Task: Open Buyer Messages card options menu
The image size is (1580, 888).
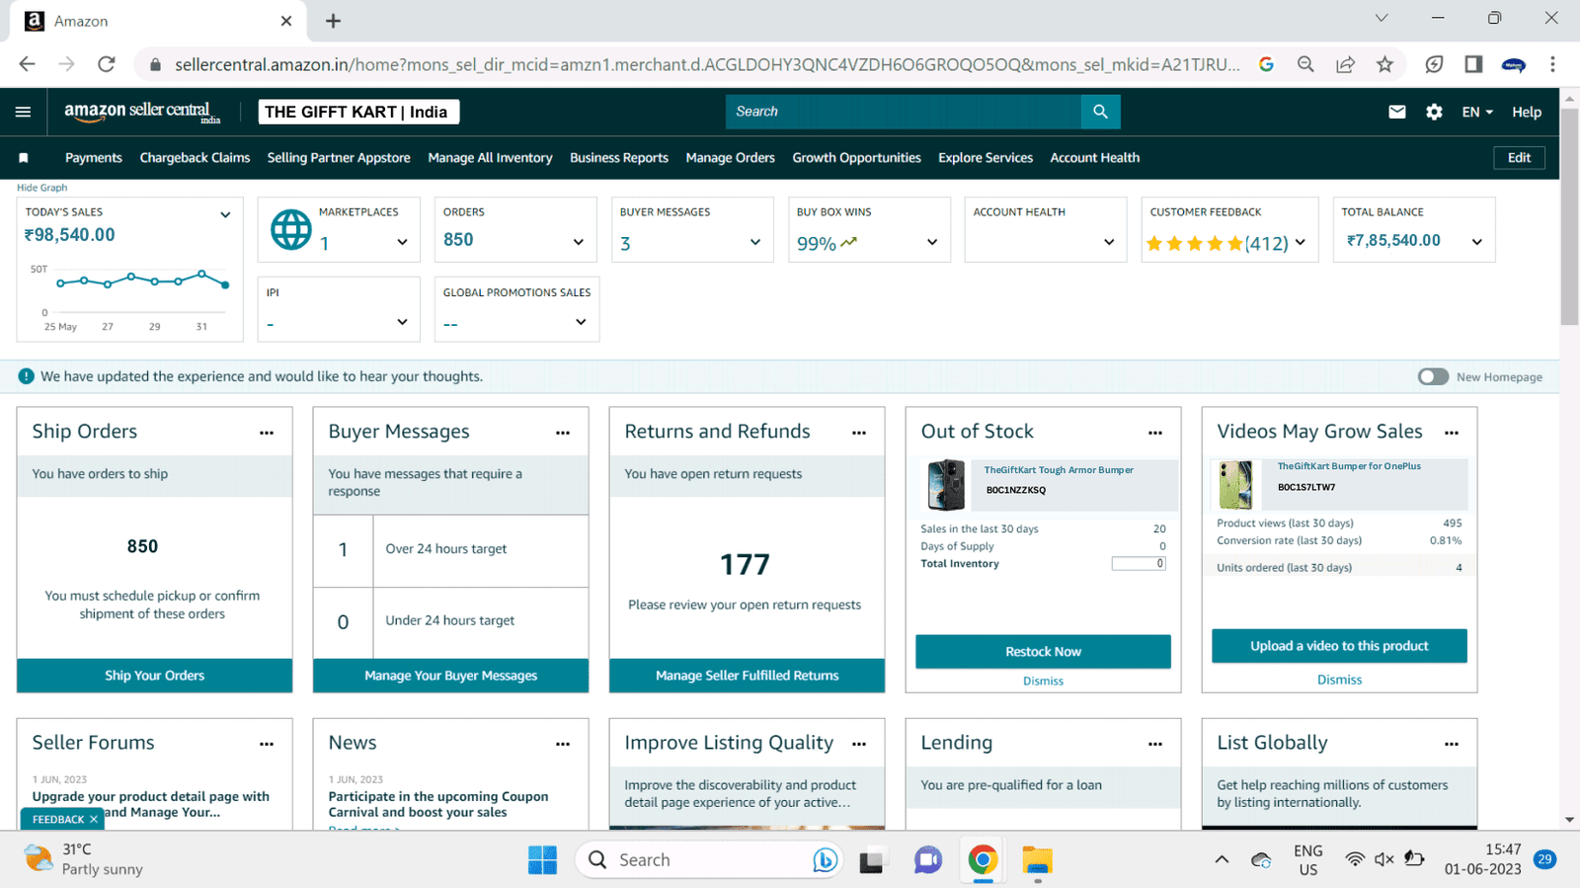Action: point(563,433)
